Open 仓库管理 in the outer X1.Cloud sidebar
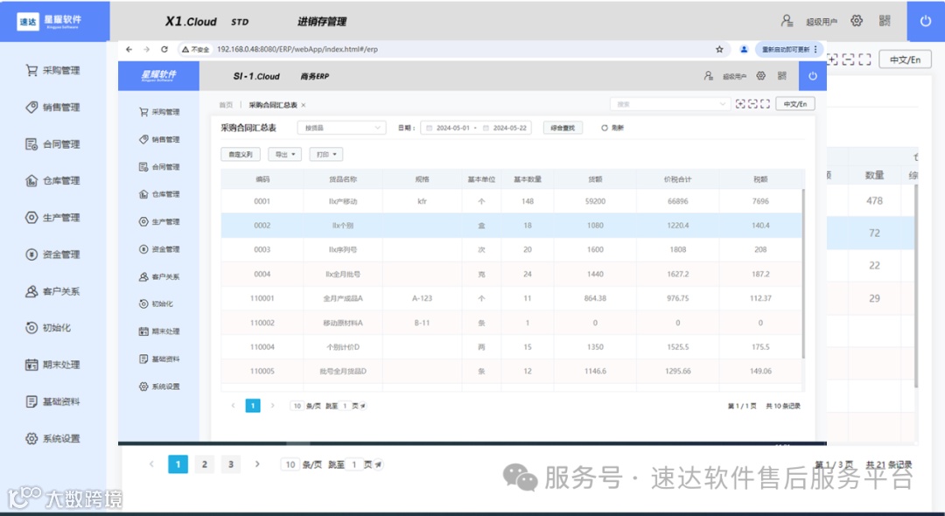This screenshot has width=945, height=516. [x=53, y=181]
